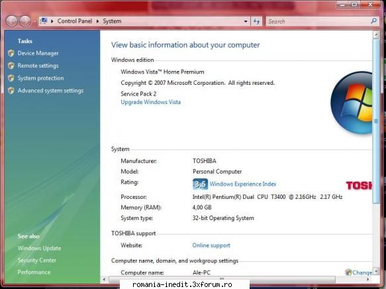This screenshot has width=386, height=289.
Task: Go forward with the Forward arrow button
Action: click(25, 21)
